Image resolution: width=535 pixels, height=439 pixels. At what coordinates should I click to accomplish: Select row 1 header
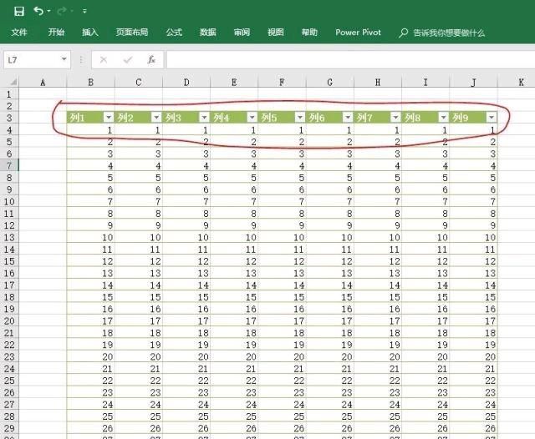(9, 94)
